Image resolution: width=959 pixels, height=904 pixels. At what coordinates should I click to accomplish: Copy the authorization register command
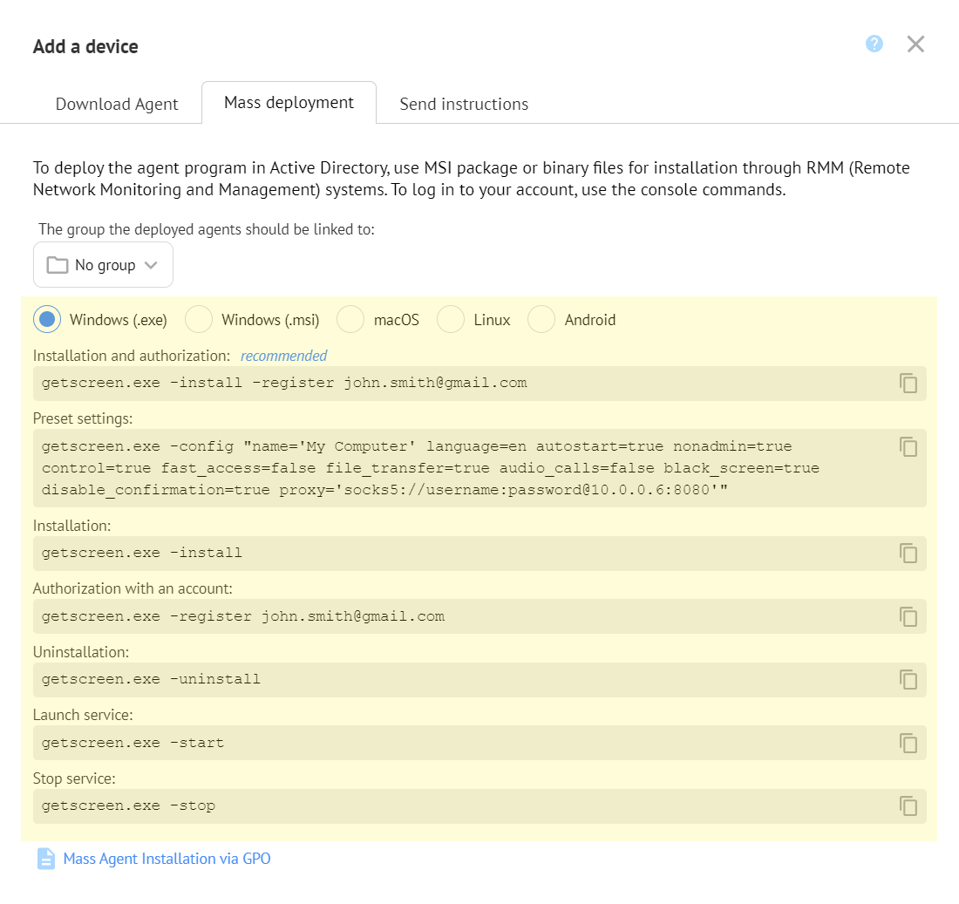[x=908, y=616]
